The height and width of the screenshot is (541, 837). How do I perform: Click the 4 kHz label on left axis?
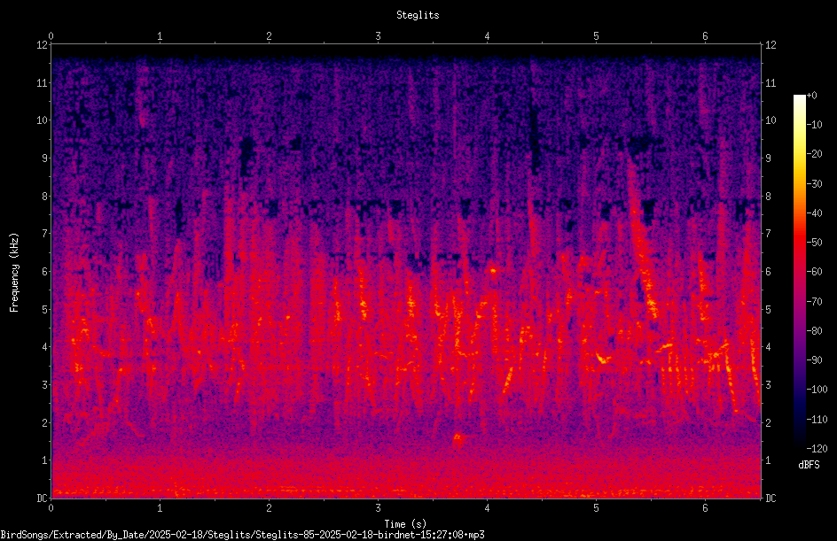pos(45,347)
